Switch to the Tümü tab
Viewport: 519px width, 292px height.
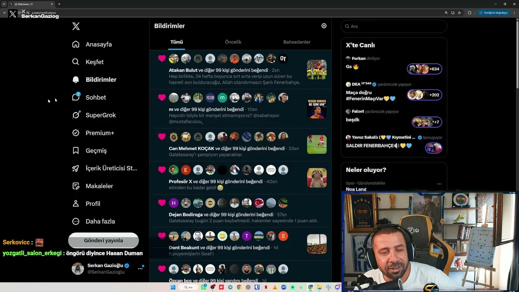click(x=177, y=42)
